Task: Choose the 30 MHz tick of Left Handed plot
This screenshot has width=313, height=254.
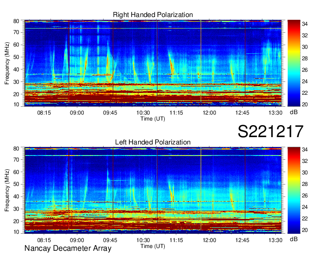Action: [x=16, y=209]
